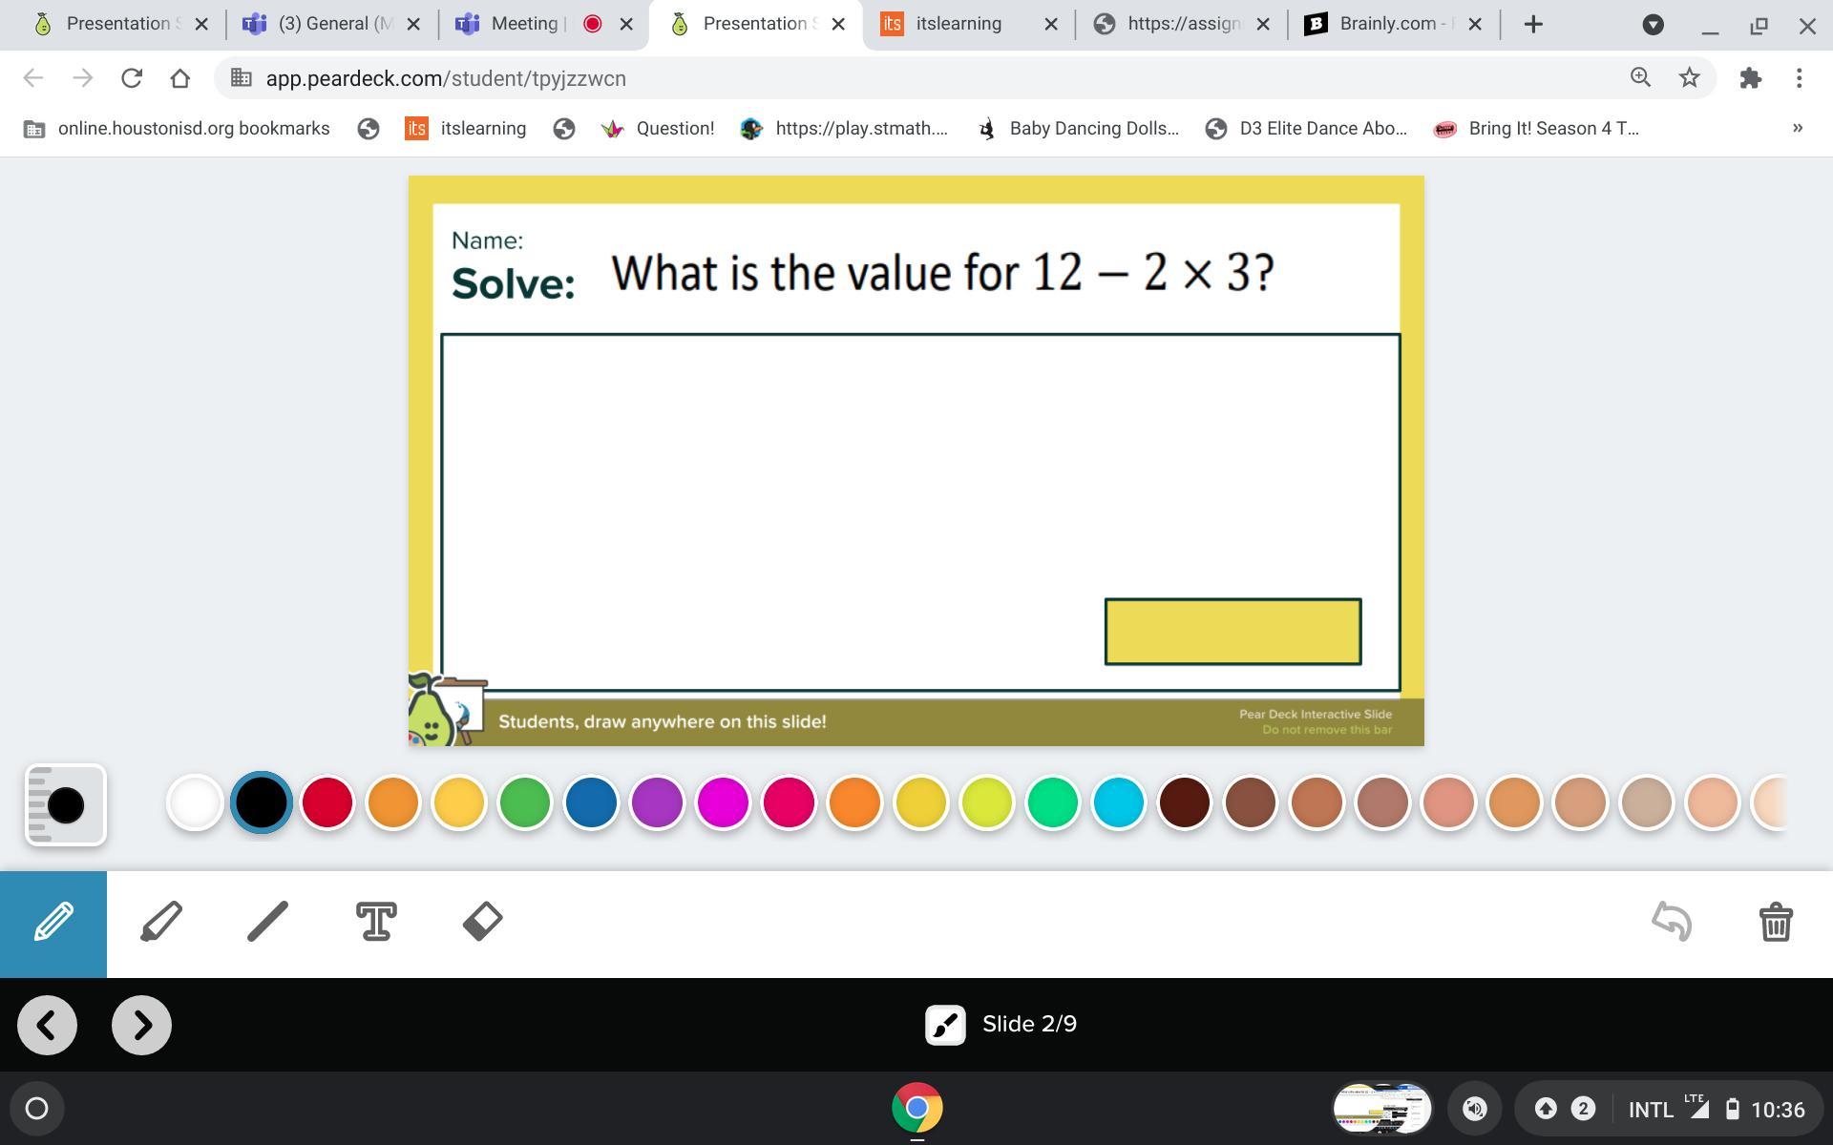Switch to the itslearning tab
Viewport: 1833px width, 1145px height.
coord(958,24)
